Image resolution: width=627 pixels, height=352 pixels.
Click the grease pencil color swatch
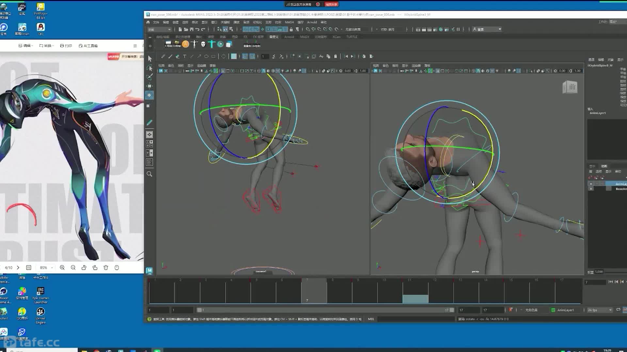click(x=234, y=56)
